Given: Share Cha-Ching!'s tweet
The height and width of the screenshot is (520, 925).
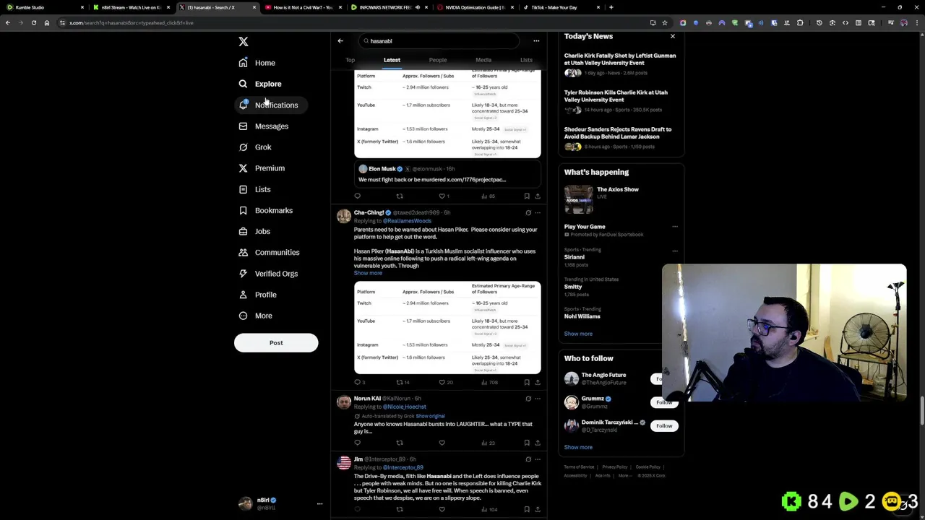Looking at the screenshot, I should click(538, 382).
